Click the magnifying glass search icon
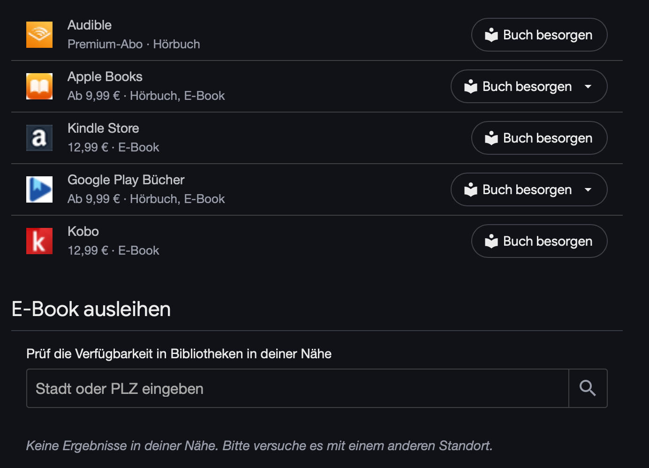Image resolution: width=649 pixels, height=468 pixels. [588, 388]
